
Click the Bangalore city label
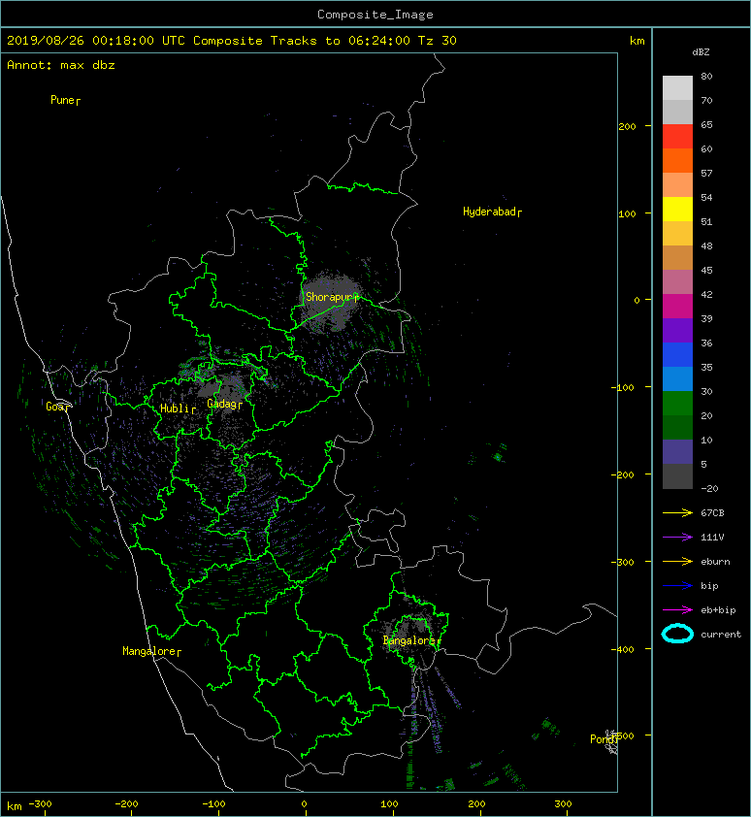click(x=411, y=640)
